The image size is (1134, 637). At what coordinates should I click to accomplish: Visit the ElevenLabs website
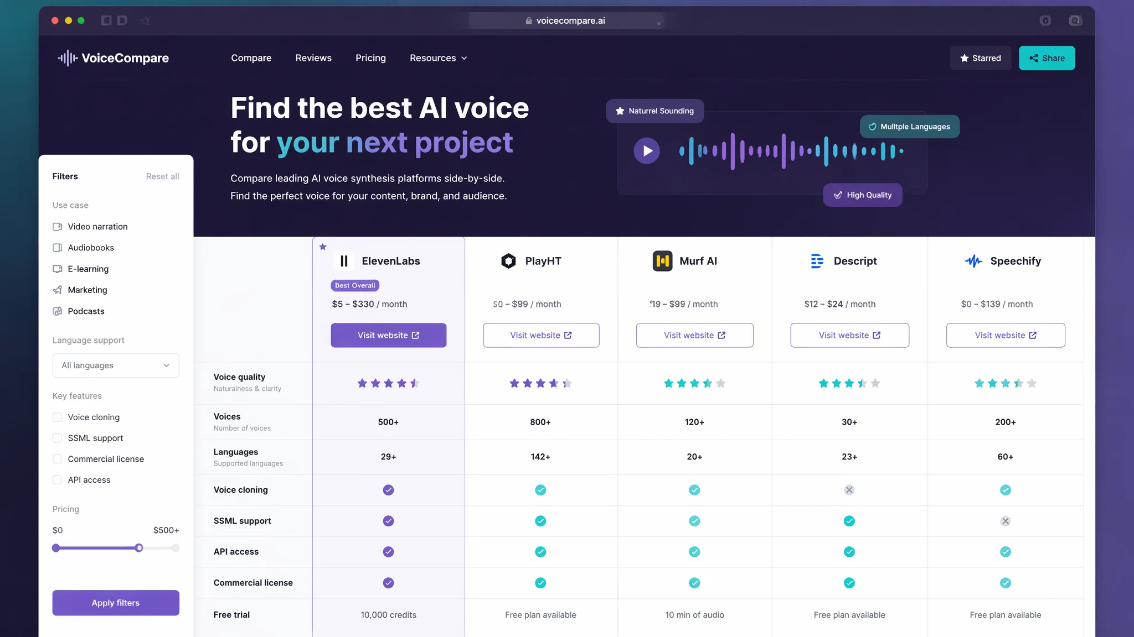(389, 335)
